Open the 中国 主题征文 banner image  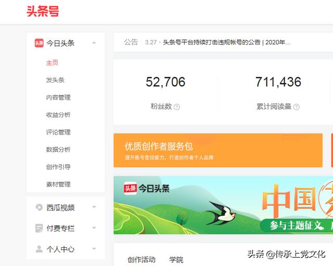pos(223,205)
